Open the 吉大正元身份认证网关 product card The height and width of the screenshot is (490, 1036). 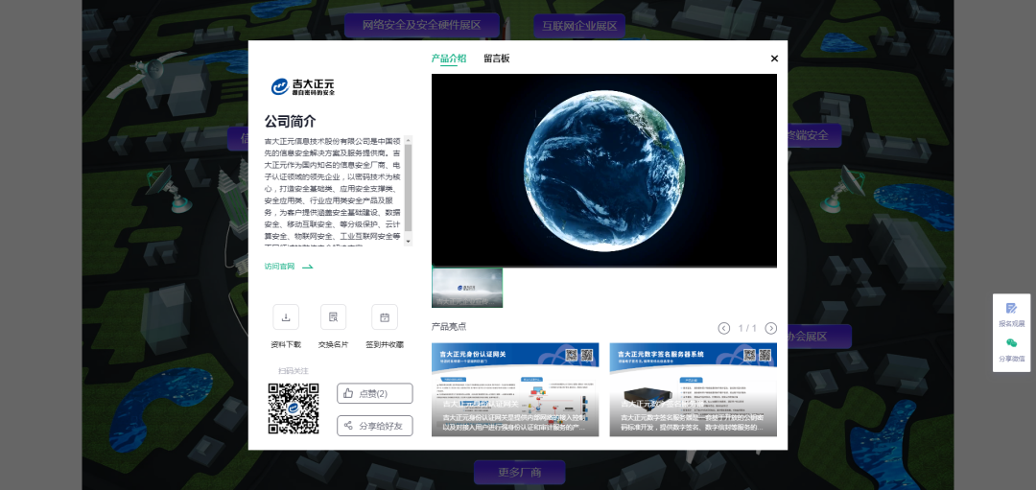[x=514, y=389]
